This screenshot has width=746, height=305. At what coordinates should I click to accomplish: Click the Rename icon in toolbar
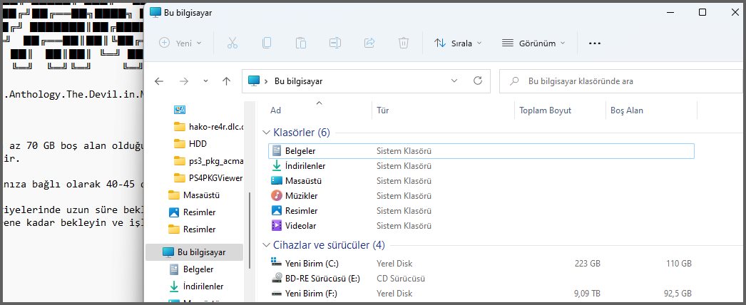pyautogui.click(x=335, y=43)
